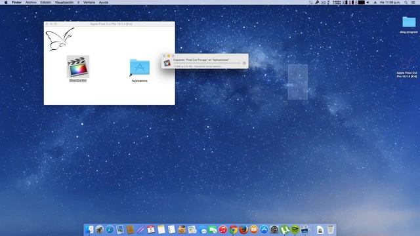Image resolution: width=420 pixels, height=236 pixels.
Task: Open iBooks from the Dock
Action: pos(254,229)
